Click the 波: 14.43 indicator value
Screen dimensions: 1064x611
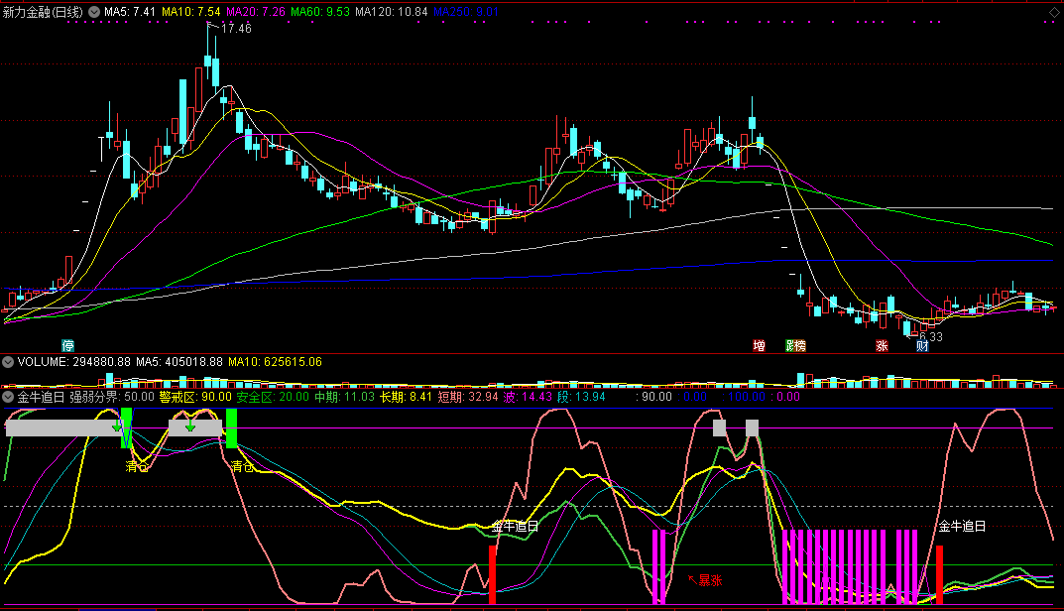click(x=528, y=397)
